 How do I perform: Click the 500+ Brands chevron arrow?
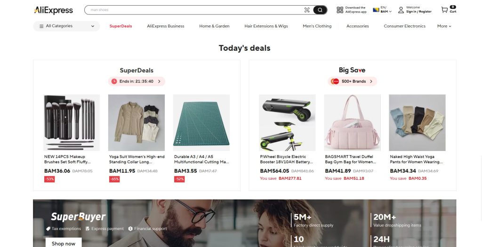pos(371,81)
